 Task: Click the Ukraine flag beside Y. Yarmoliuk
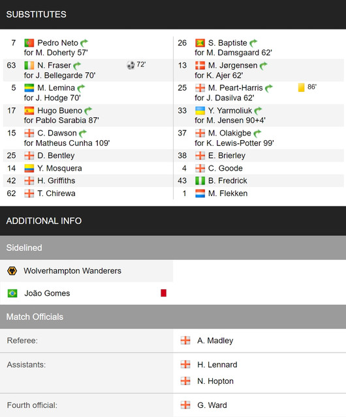coord(200,110)
